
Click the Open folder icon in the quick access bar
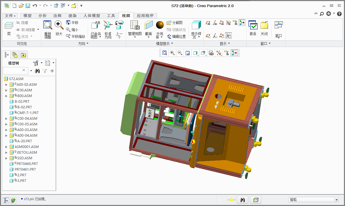pos(21,6)
